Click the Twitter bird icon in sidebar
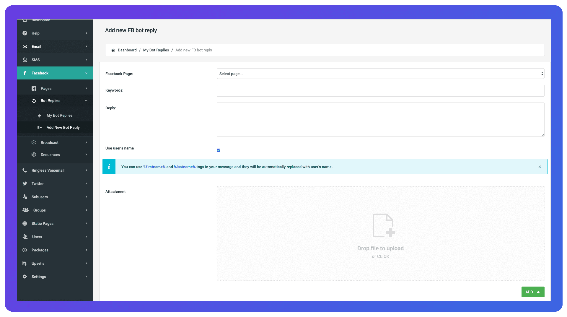The height and width of the screenshot is (317, 567). pos(25,183)
